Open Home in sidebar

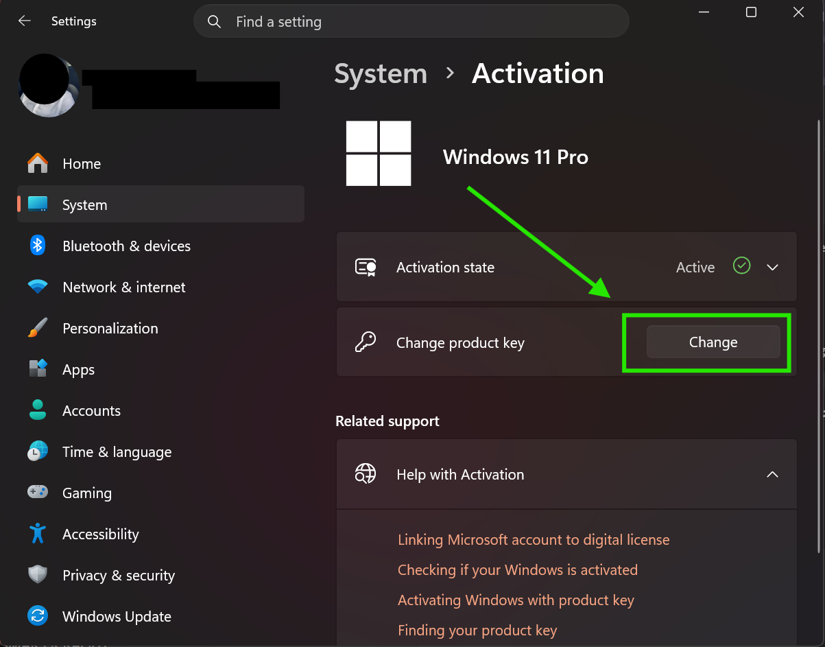pos(160,163)
